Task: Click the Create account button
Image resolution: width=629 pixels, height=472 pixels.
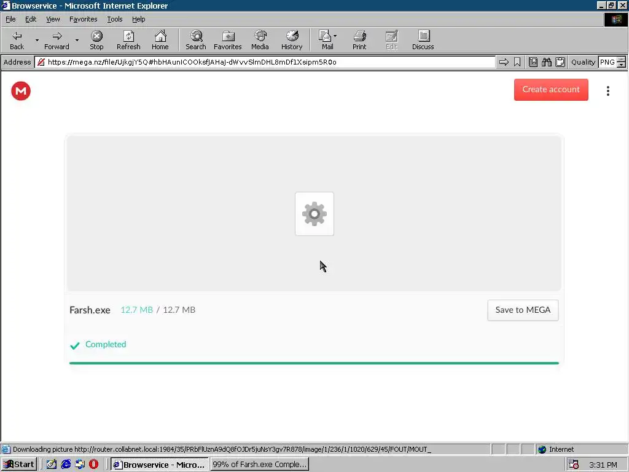Action: [x=551, y=90]
